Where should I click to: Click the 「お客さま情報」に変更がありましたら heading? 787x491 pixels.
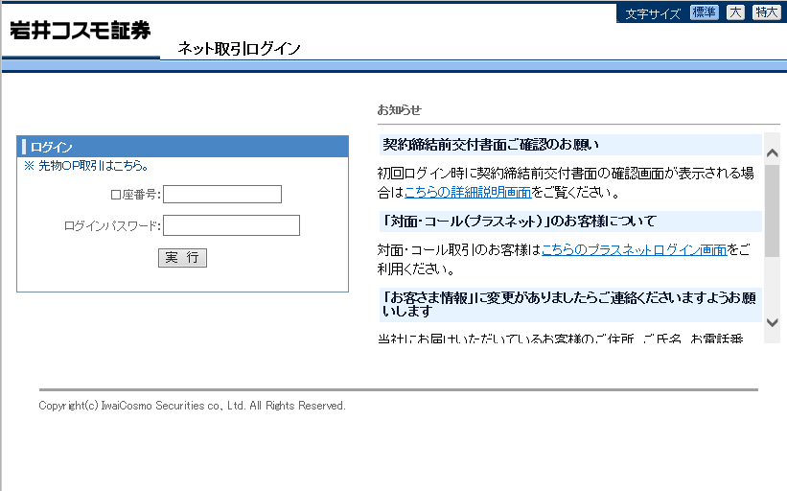tap(570, 305)
